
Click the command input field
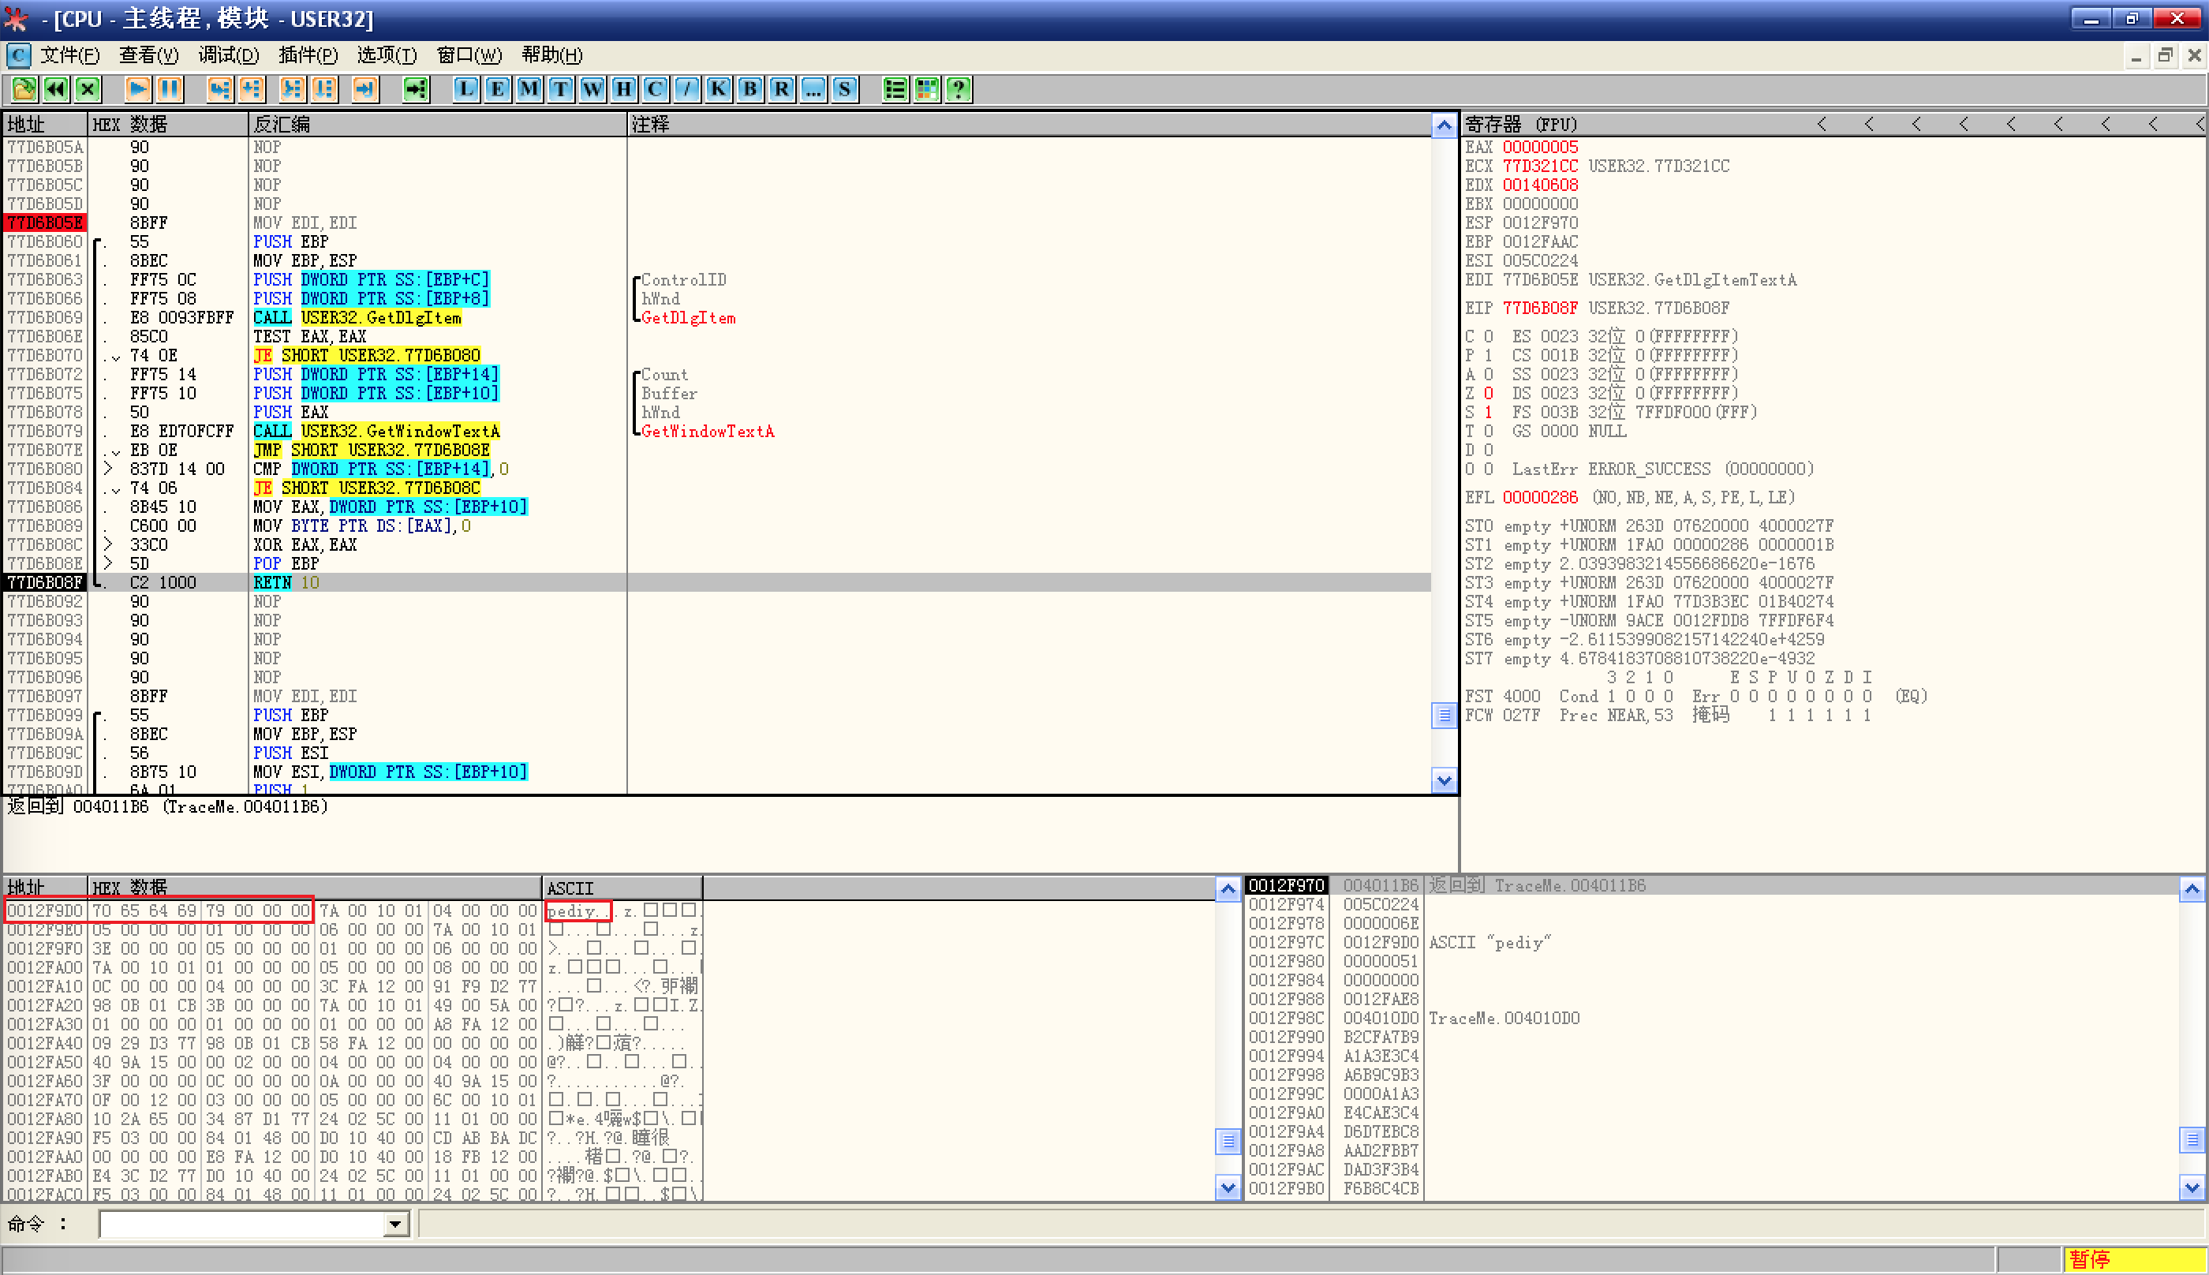click(x=241, y=1225)
